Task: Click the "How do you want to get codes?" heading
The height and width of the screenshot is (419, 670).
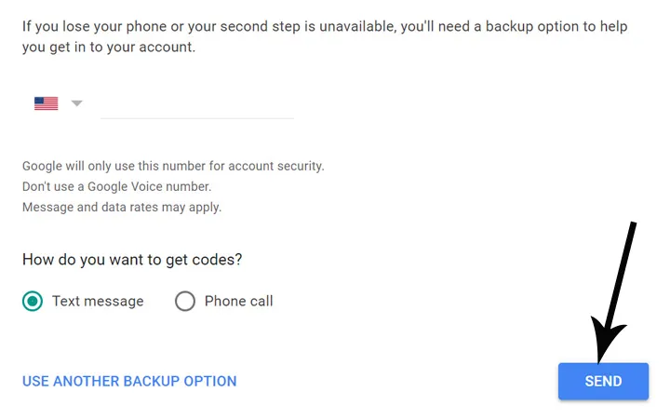Action: [132, 260]
